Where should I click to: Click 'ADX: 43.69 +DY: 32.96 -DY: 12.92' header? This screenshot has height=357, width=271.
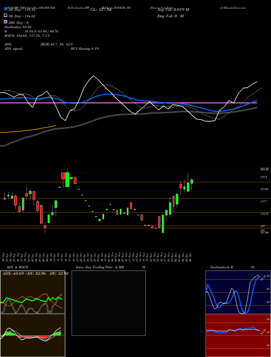coord(35,274)
